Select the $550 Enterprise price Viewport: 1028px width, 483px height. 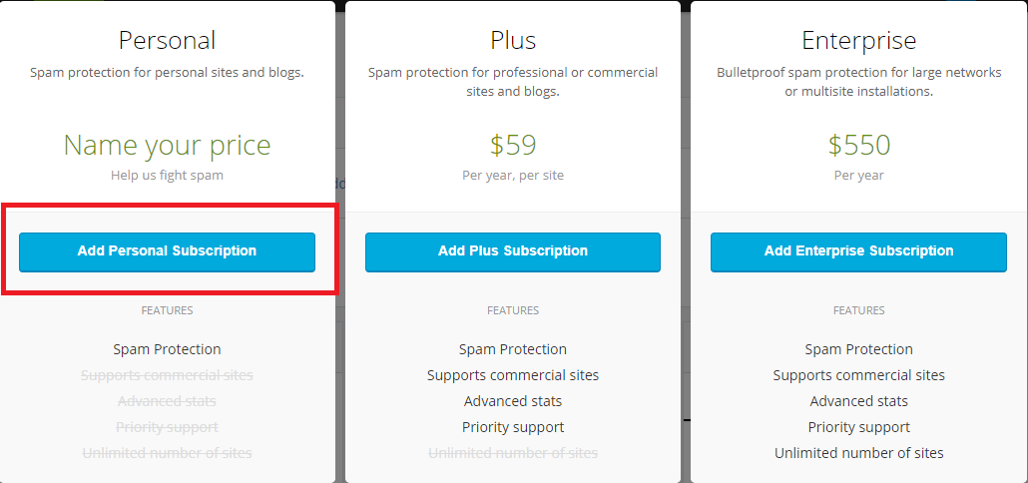(858, 145)
